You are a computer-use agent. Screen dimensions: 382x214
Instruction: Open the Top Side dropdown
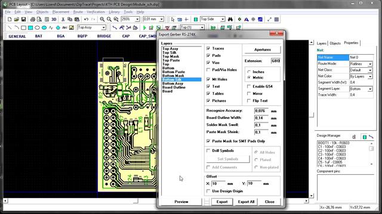tap(223, 19)
